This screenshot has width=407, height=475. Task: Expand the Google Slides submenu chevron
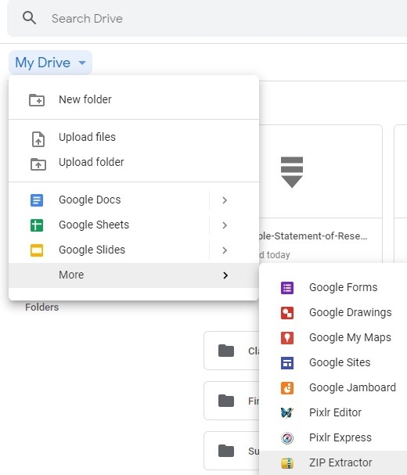click(225, 250)
